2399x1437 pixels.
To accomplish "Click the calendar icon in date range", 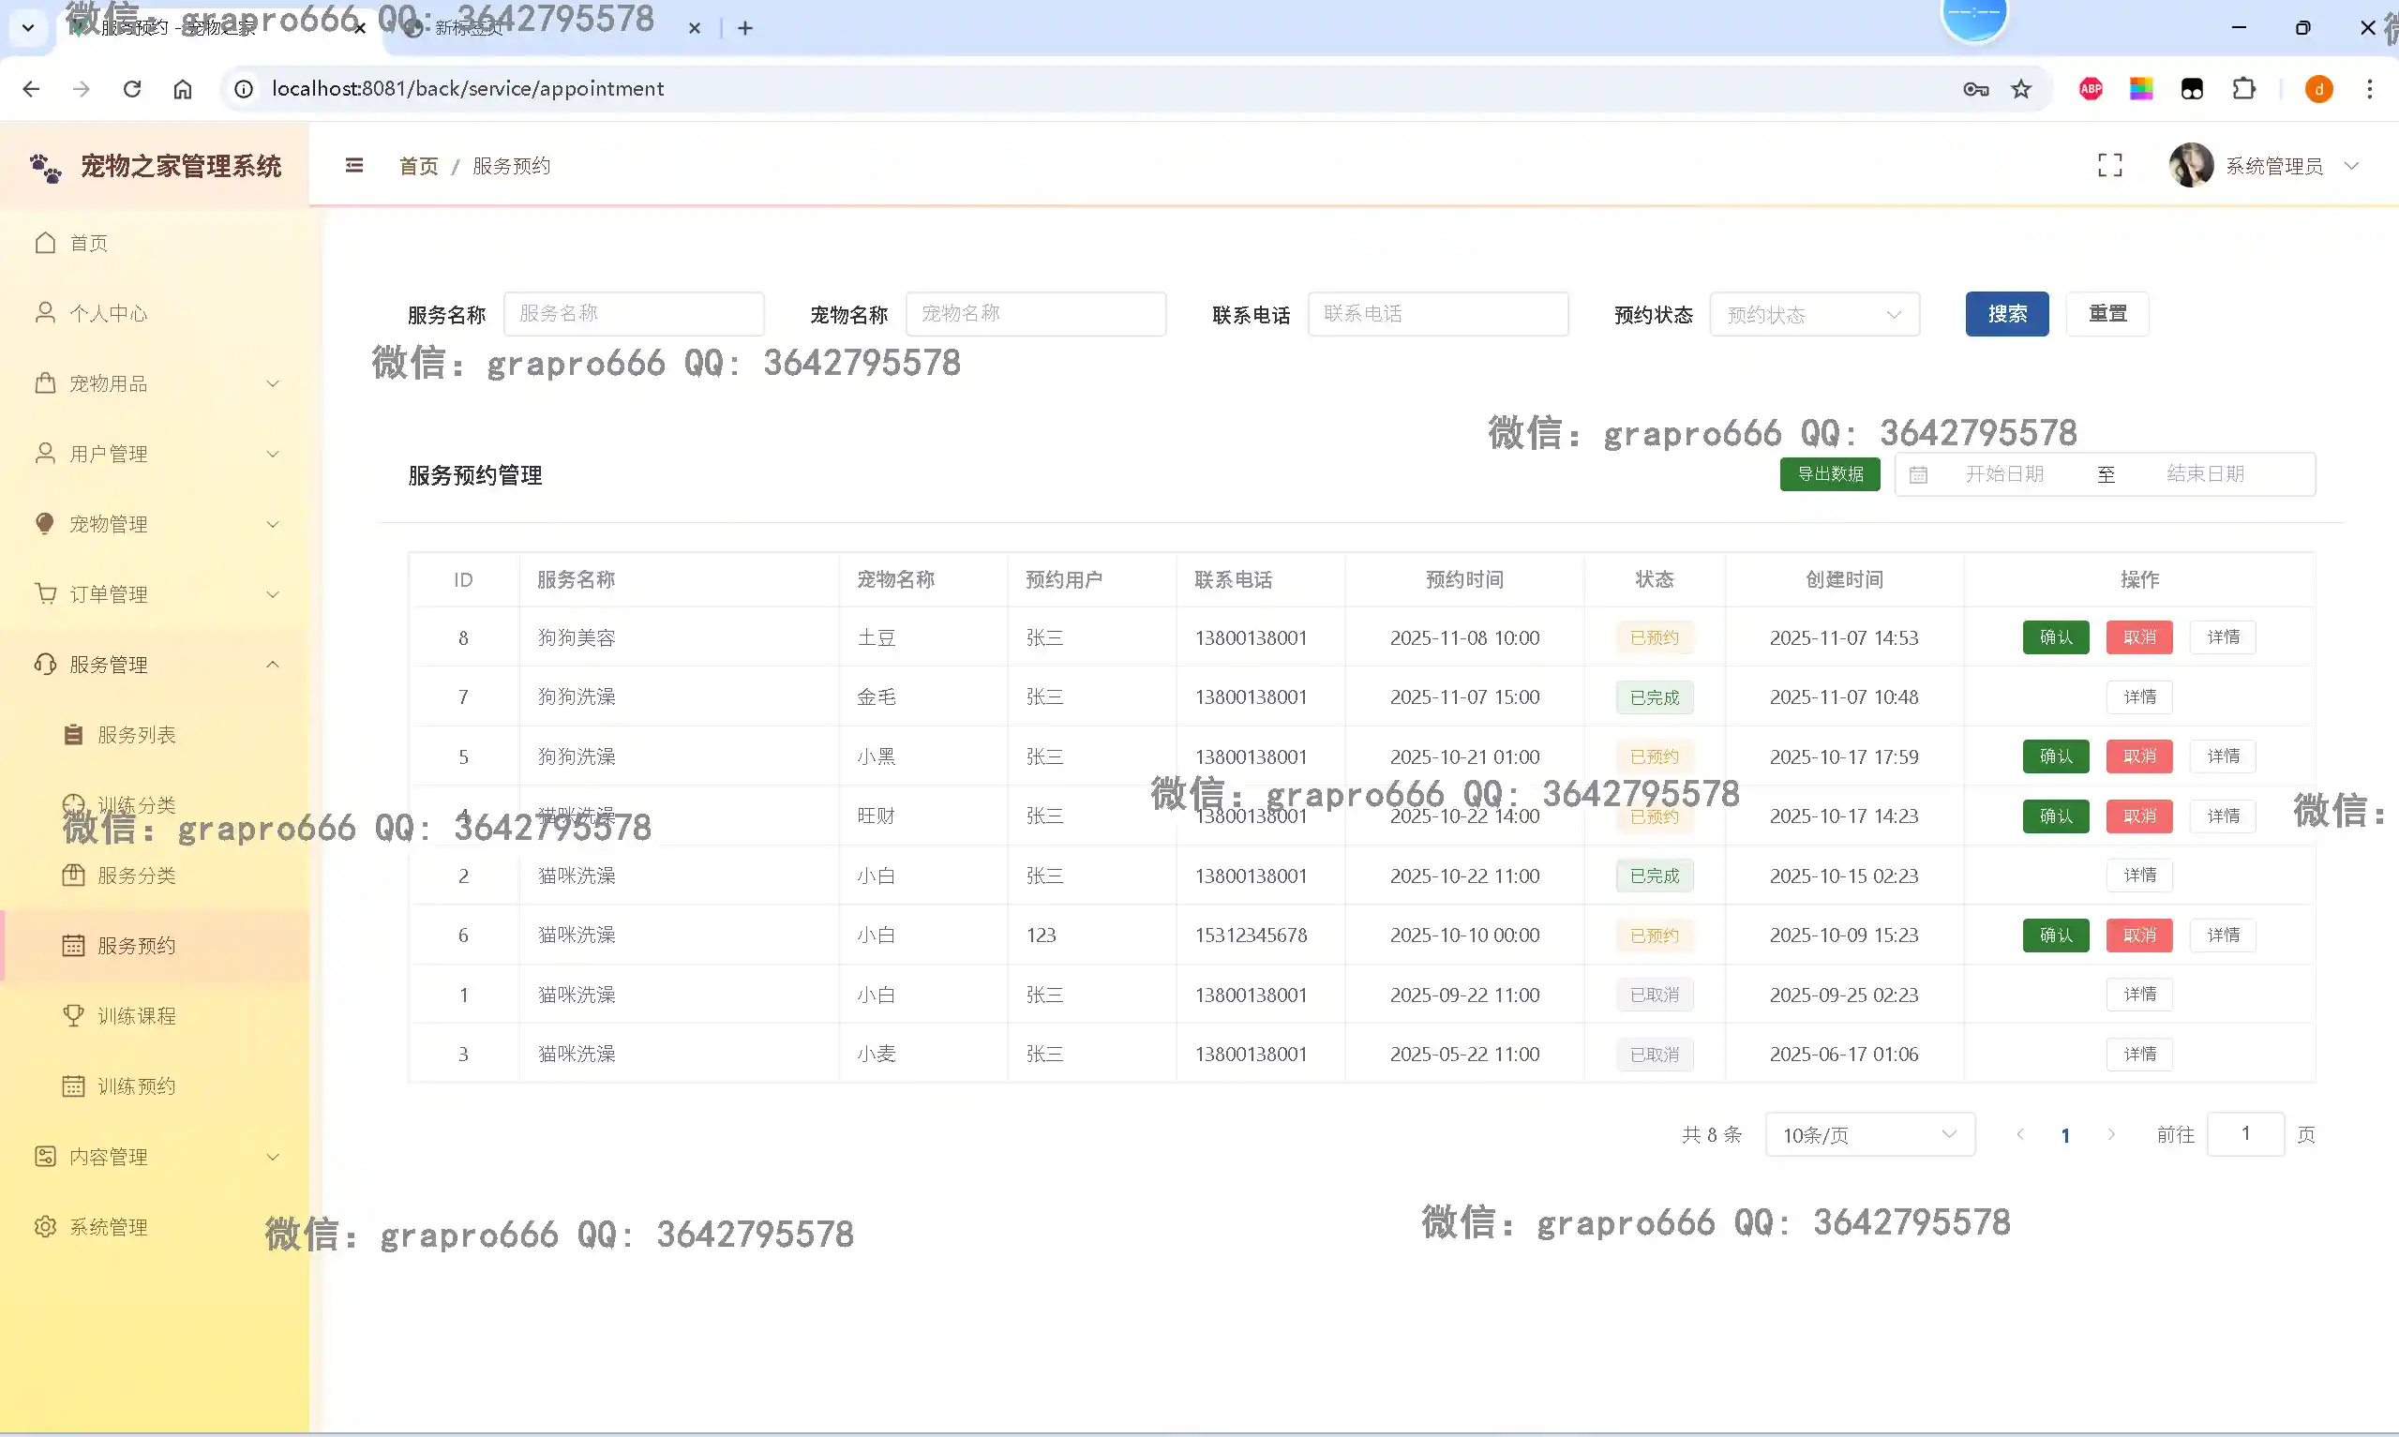I will tap(1919, 474).
